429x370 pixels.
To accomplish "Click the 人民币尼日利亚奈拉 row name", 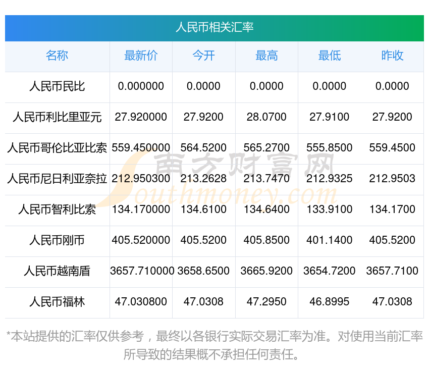I will pyautogui.click(x=57, y=179).
